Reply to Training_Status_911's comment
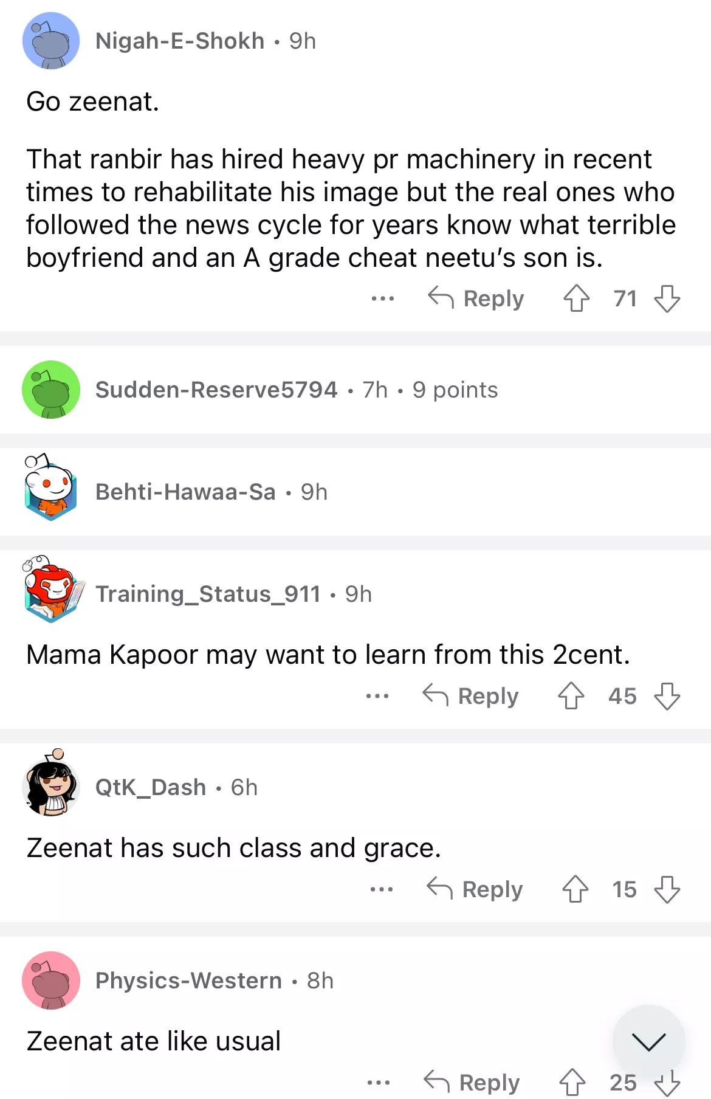 coord(470,696)
